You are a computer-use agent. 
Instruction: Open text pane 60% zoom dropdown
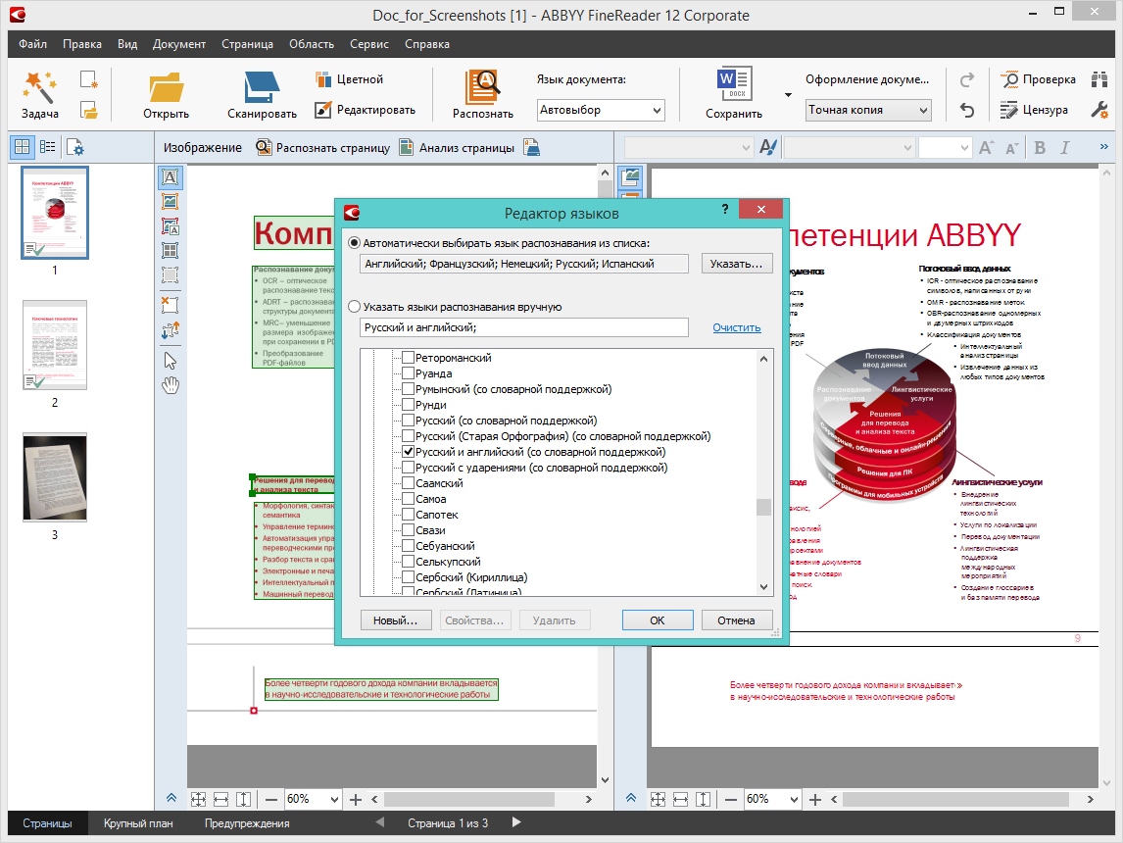794,799
